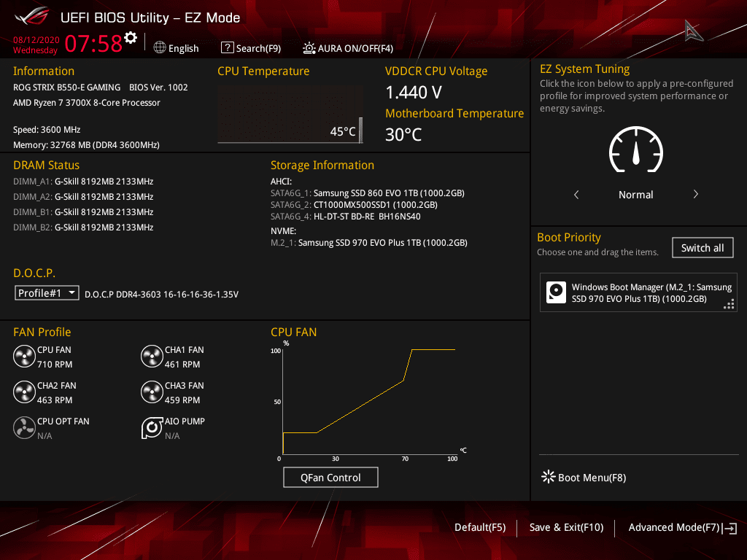747x560 pixels.
Task: Click the CHA1 FAN 461 RPM reading
Action: 182,365
